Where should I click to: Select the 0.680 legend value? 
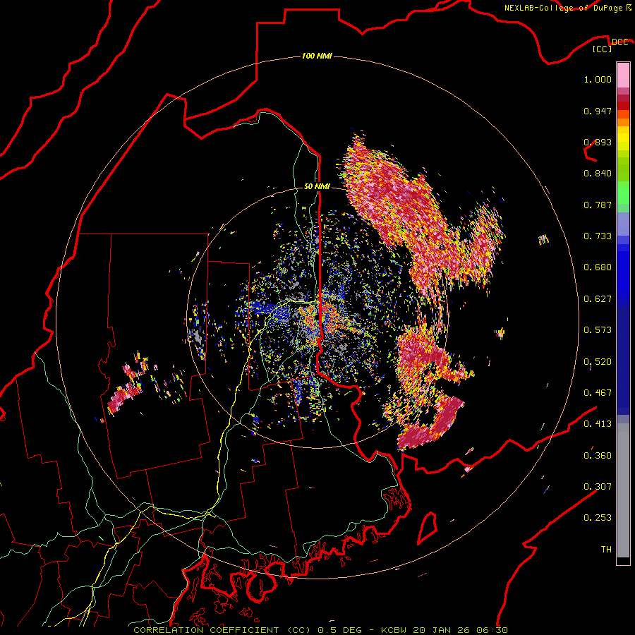pyautogui.click(x=598, y=267)
